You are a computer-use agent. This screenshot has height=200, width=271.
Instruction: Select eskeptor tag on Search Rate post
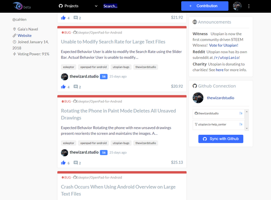coord(69,67)
